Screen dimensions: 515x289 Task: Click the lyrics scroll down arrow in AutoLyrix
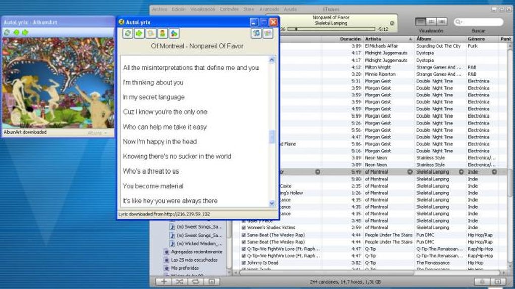272,203
